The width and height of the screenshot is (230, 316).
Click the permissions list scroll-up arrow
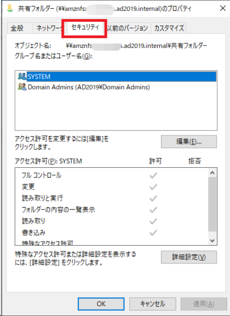click(x=212, y=173)
